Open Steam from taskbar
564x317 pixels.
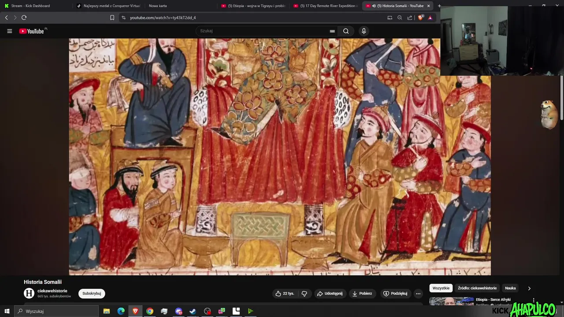click(193, 311)
